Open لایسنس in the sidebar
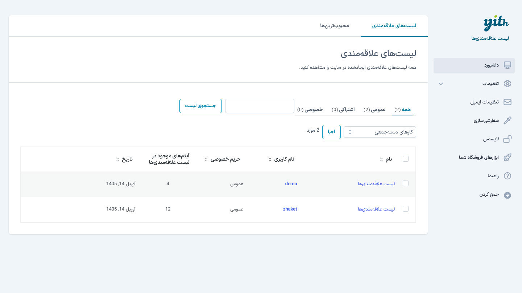 (474, 139)
